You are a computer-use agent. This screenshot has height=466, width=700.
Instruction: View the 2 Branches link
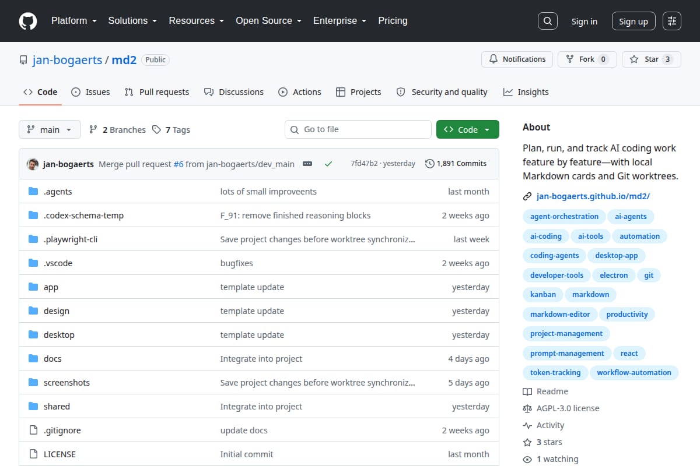pyautogui.click(x=117, y=130)
